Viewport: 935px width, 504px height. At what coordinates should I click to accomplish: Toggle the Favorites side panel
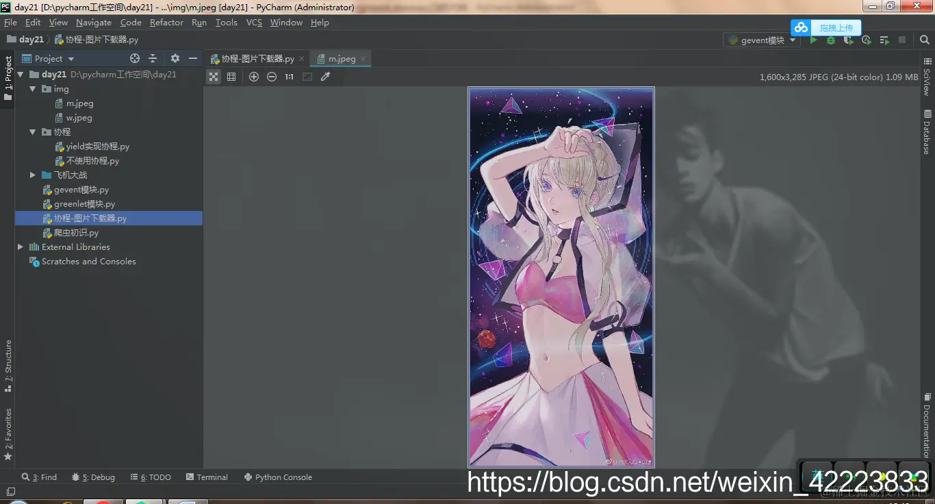[x=8, y=434]
